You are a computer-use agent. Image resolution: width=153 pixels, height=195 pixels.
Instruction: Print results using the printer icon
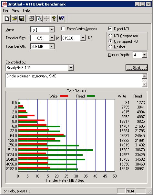point(32,19)
